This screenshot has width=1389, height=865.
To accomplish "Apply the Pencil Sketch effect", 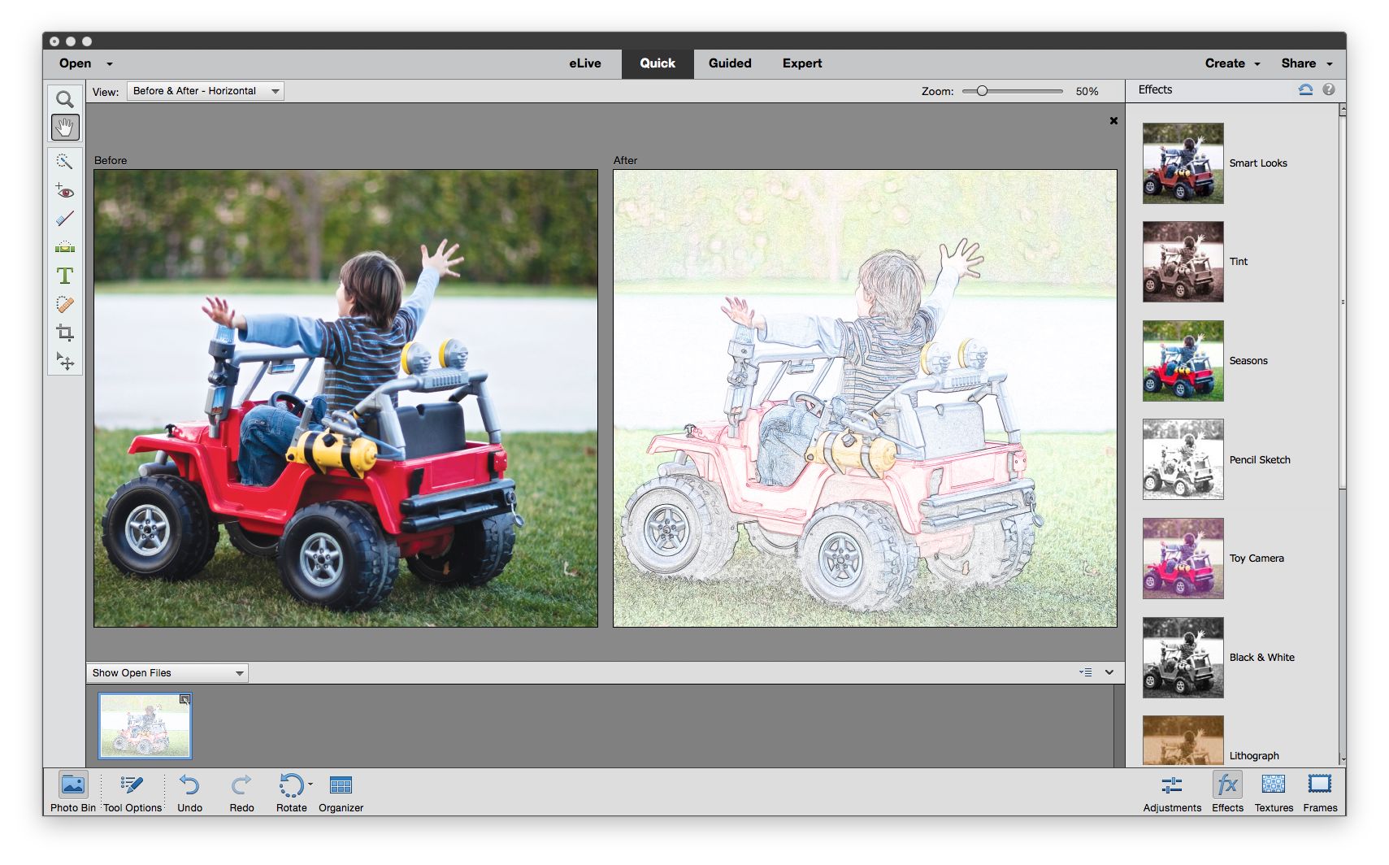I will coord(1183,459).
